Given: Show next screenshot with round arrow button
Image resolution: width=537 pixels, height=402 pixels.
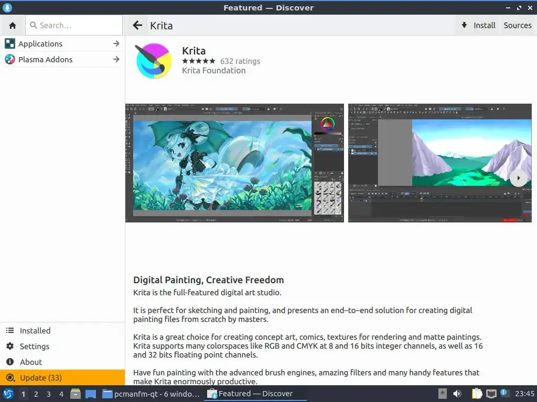Looking at the screenshot, I should tap(519, 178).
